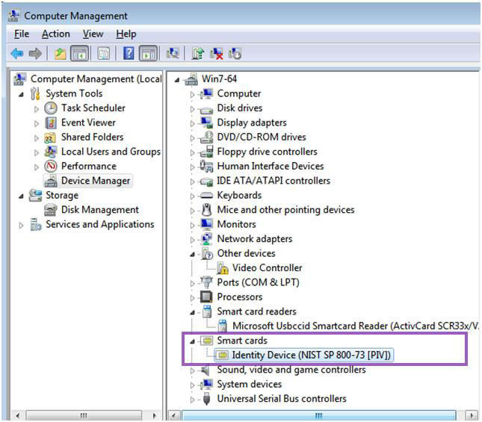Viewport: 482px width, 422px height.
Task: Expand the Services and Applications node
Action: pos(20,225)
